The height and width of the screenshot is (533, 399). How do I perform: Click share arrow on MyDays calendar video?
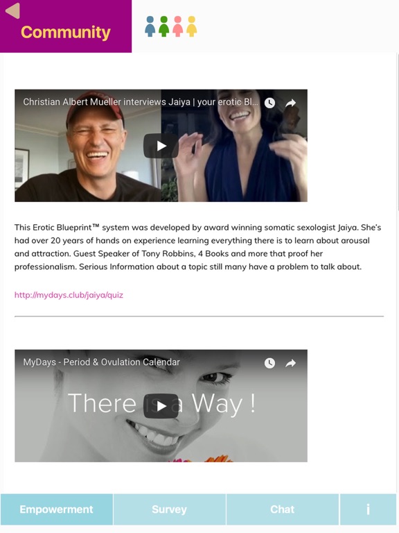click(x=290, y=363)
